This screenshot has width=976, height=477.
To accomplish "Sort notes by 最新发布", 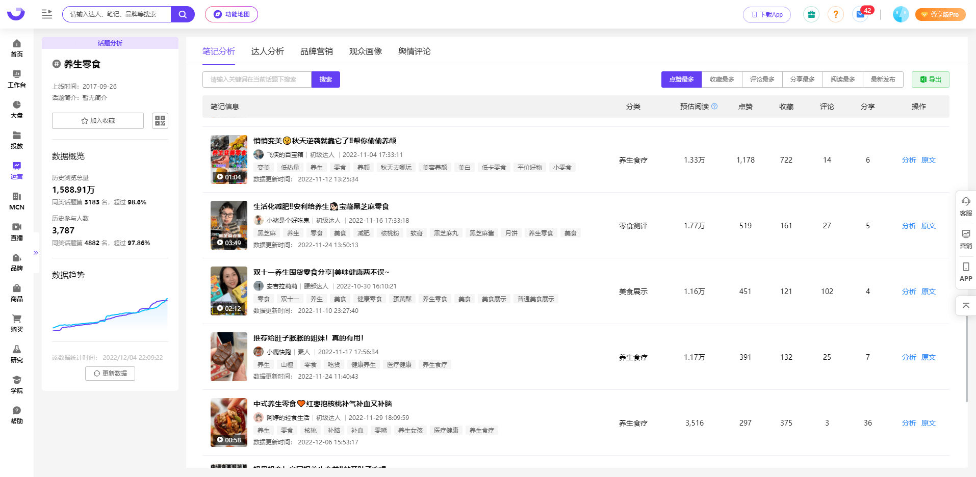I will pyautogui.click(x=883, y=79).
